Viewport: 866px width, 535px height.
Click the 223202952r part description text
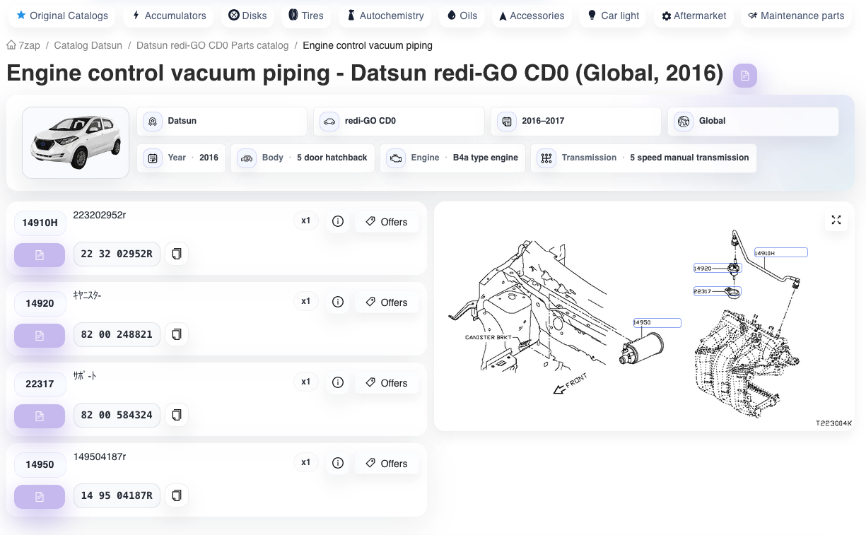tap(100, 215)
